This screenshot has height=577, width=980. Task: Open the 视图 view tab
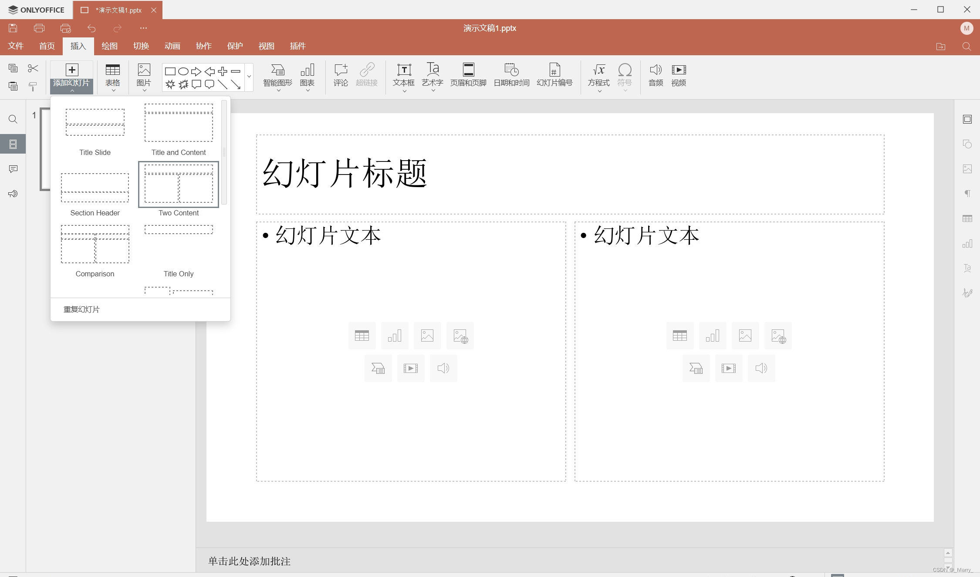click(267, 46)
